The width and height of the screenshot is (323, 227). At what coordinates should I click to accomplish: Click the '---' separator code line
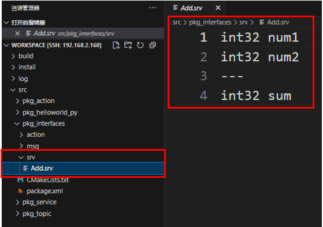click(232, 76)
